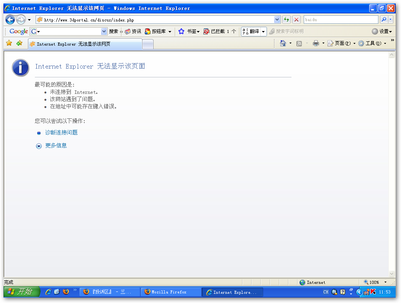Click the 翻译 translate button
The image size is (401, 303).
coord(251,31)
